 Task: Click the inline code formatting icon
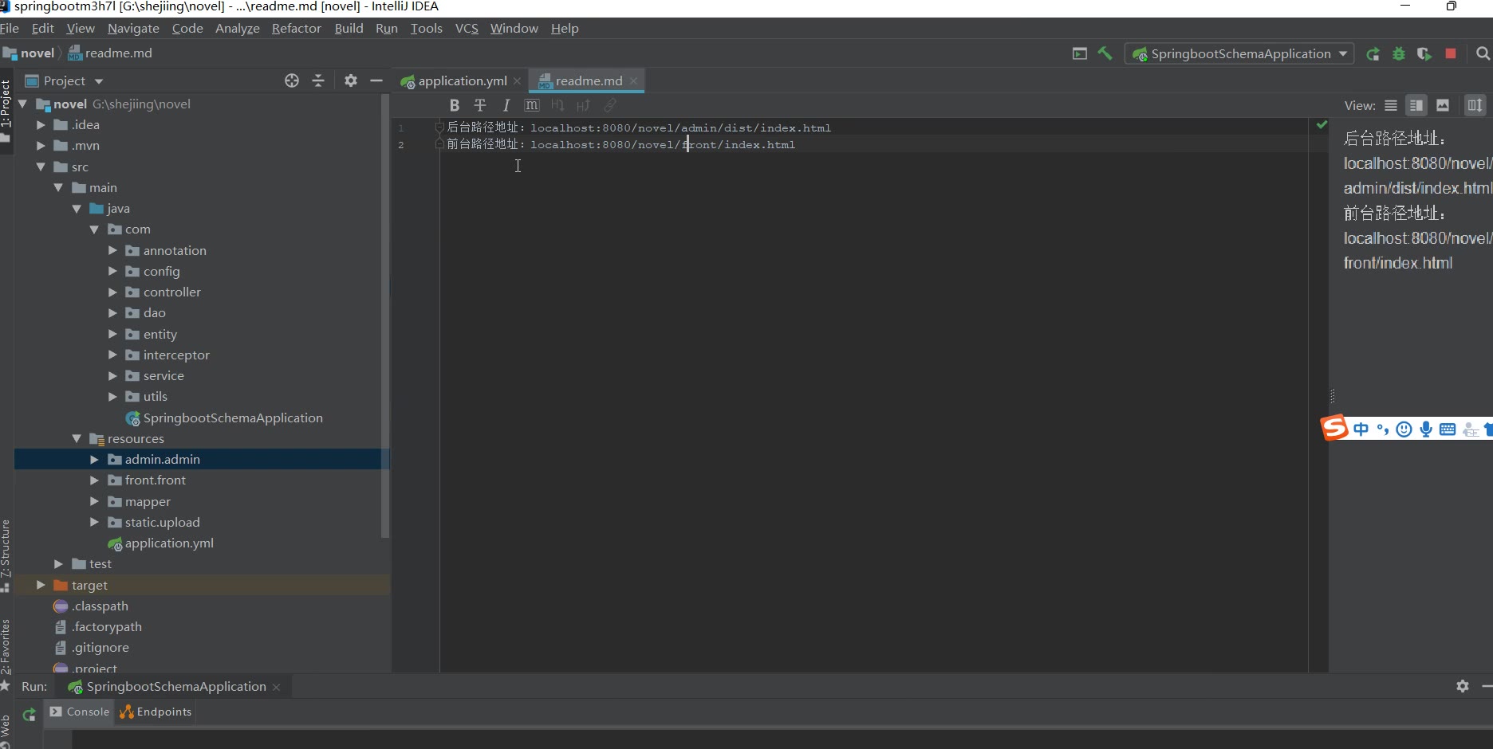point(532,105)
